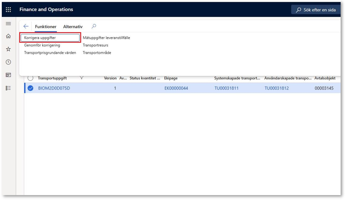Open Mätuppgifter leveranstillfälle
The width and height of the screenshot is (346, 200).
point(106,38)
